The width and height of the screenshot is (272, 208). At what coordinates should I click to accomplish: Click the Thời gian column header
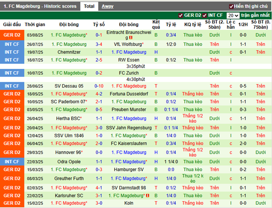[x=35, y=25]
